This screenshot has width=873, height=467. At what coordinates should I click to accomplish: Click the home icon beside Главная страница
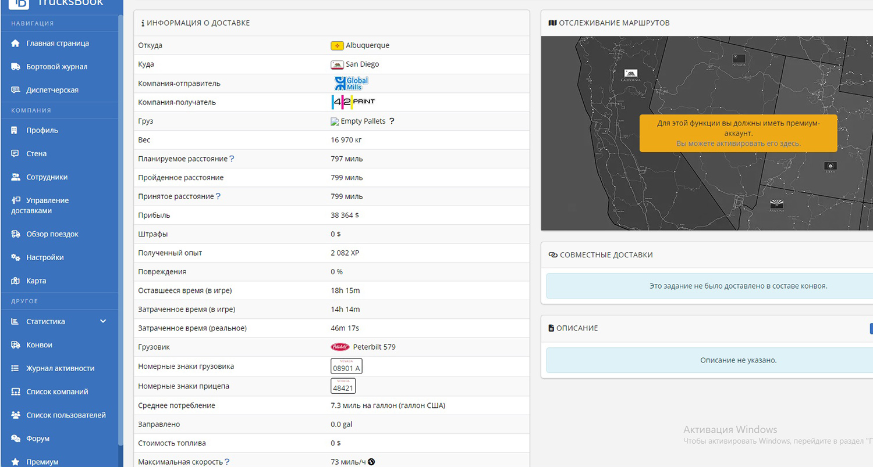(x=16, y=44)
